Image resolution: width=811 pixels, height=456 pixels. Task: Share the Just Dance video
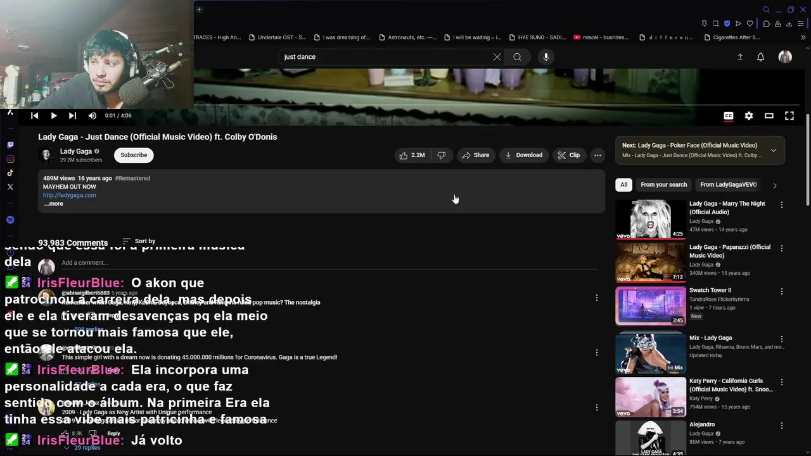(476, 155)
